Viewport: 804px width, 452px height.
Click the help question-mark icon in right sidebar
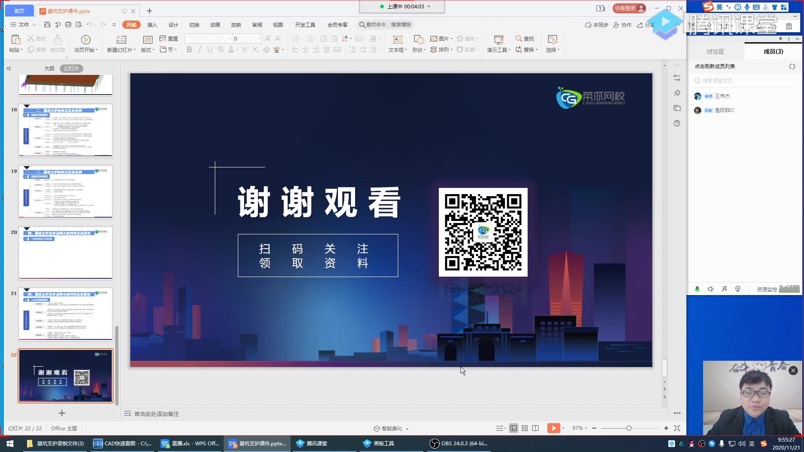[x=677, y=123]
